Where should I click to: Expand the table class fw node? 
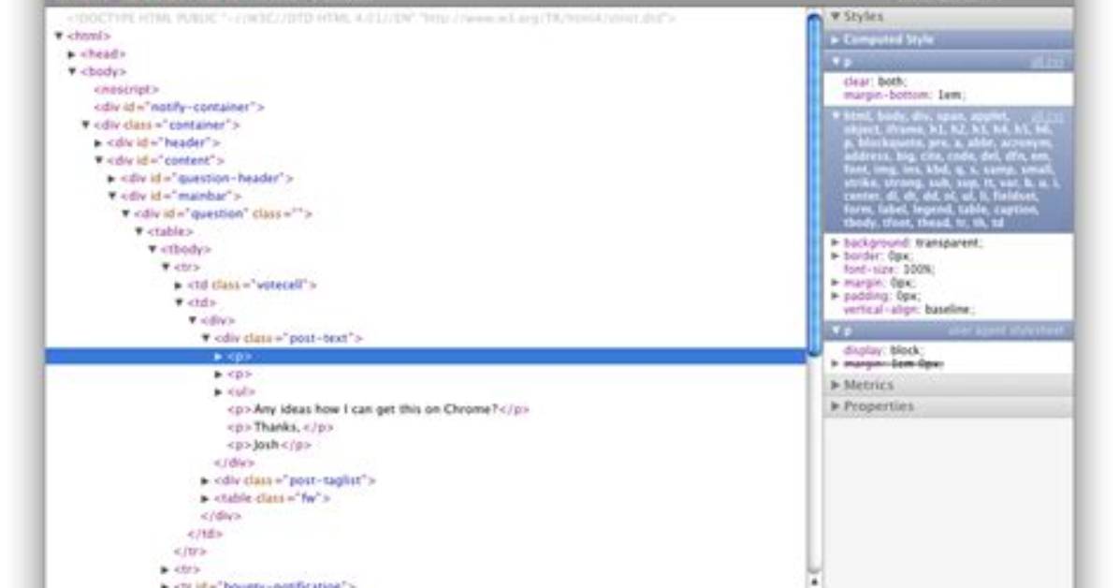[206, 498]
